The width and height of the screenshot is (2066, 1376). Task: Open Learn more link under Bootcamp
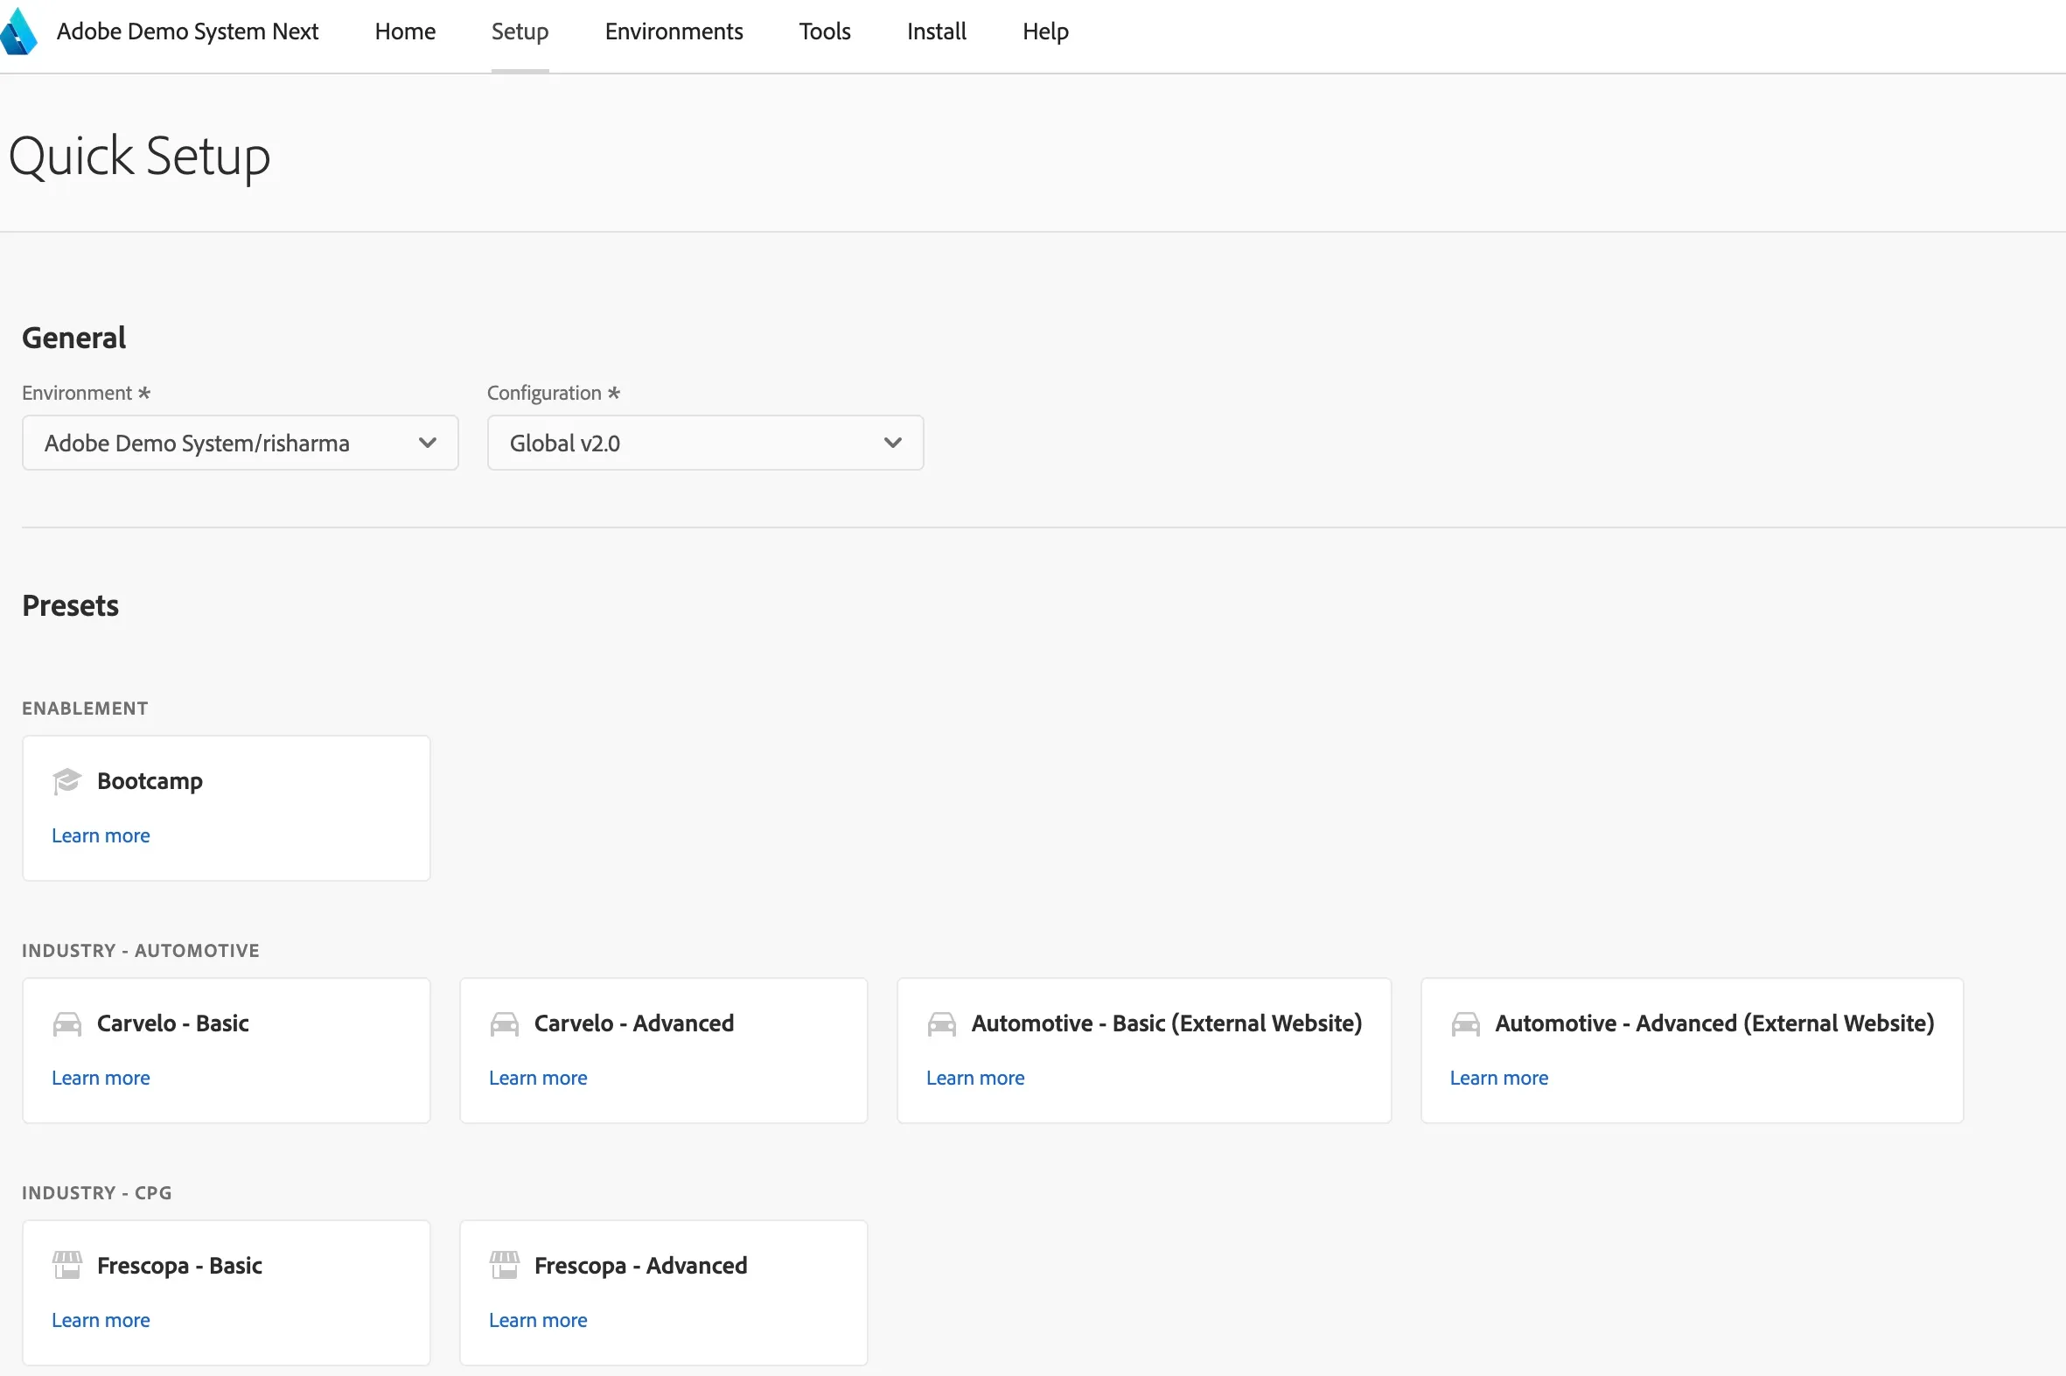coord(101,835)
